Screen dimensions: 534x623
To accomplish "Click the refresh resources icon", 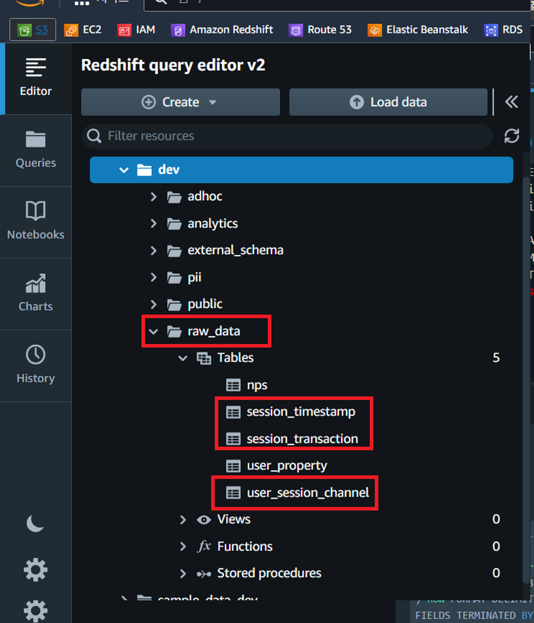I will click(512, 136).
